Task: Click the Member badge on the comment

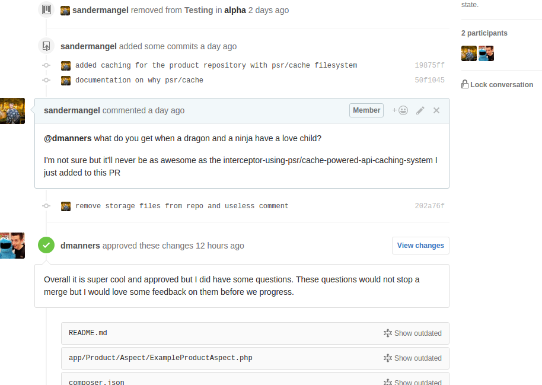Action: [366, 110]
